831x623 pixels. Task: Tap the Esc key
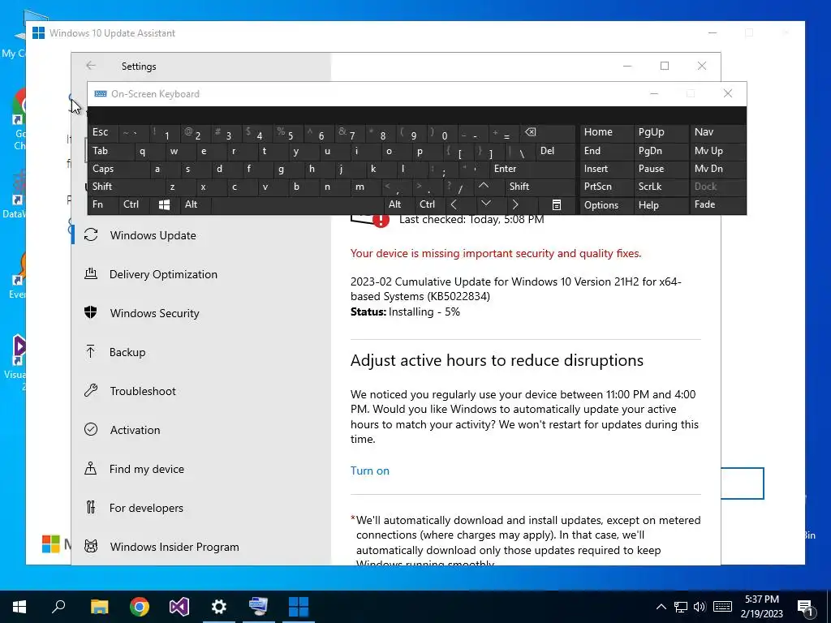tap(102, 132)
